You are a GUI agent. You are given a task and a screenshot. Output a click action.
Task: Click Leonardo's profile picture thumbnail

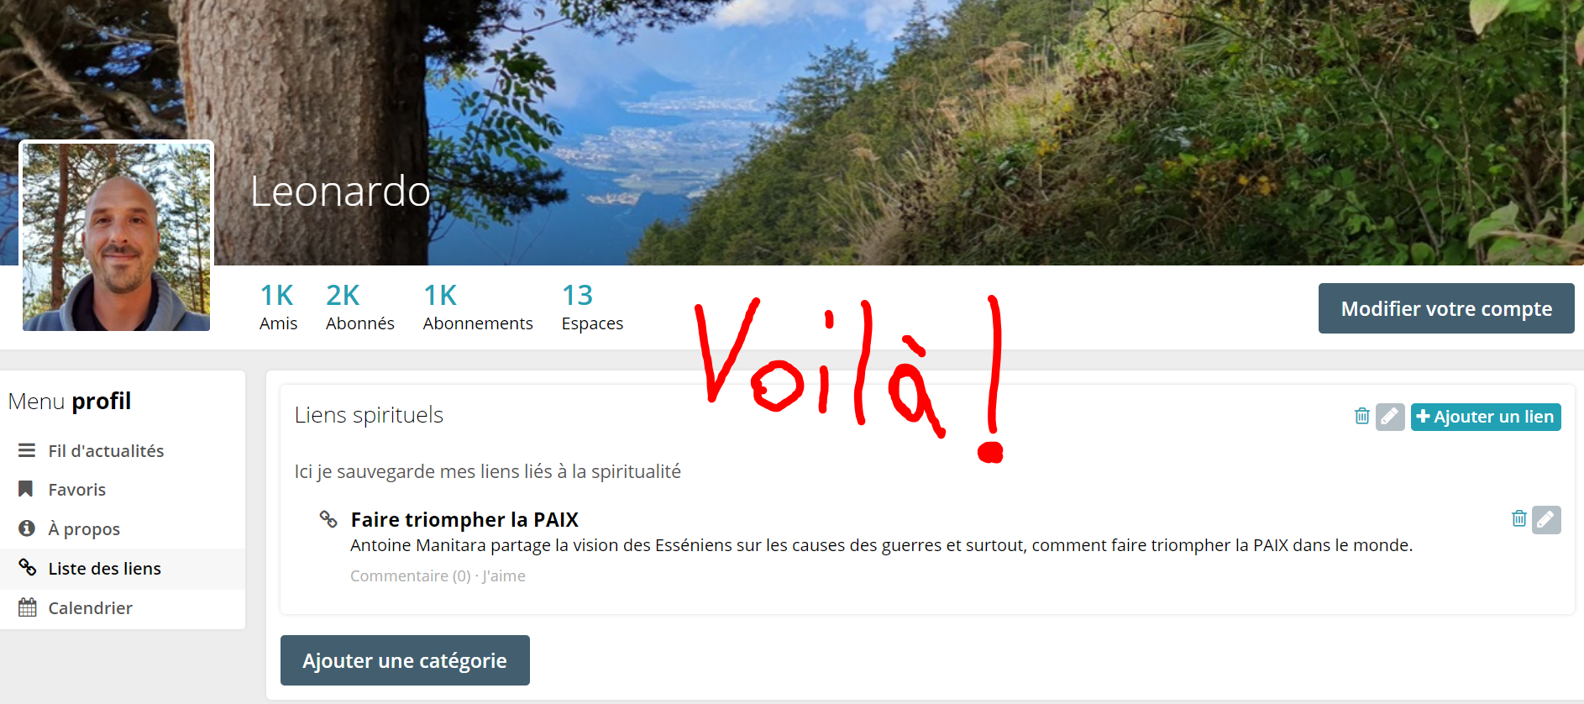117,236
